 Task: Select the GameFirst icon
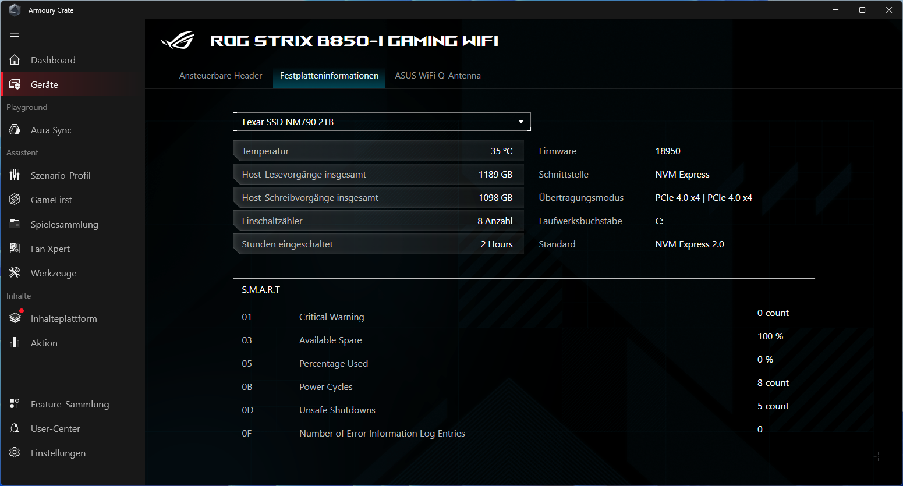(15, 200)
